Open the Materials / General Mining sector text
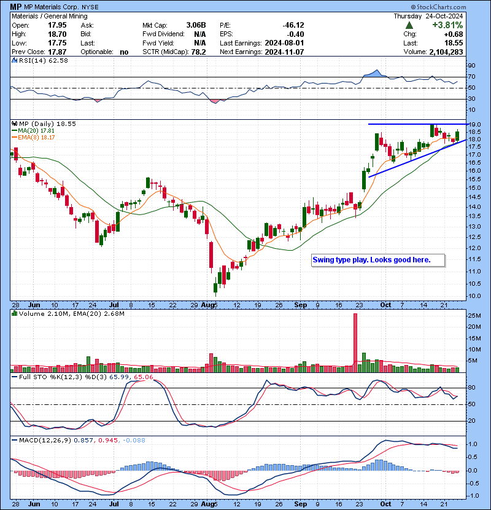Screen dimensions: 491x510 (x=49, y=16)
